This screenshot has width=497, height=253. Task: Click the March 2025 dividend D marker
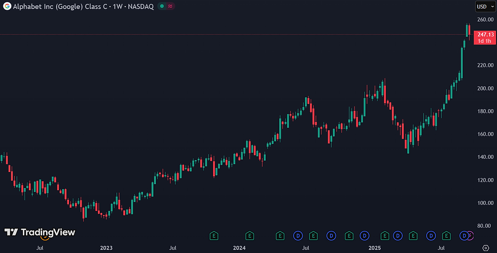click(398, 235)
